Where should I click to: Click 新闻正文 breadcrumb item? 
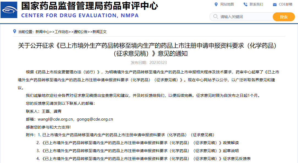pos(100,32)
